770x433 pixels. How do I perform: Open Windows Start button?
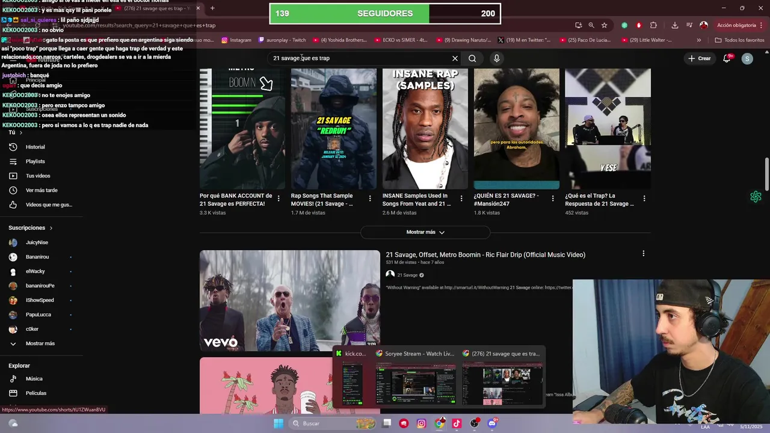coord(279,423)
